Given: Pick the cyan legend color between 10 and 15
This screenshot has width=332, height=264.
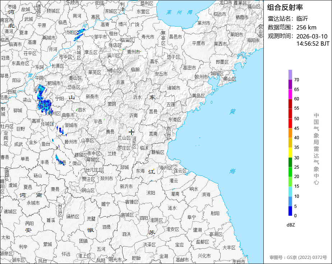Looking at the screenshot, I should point(290,191).
